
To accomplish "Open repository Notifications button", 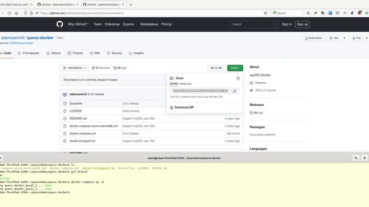I will (x=313, y=38).
